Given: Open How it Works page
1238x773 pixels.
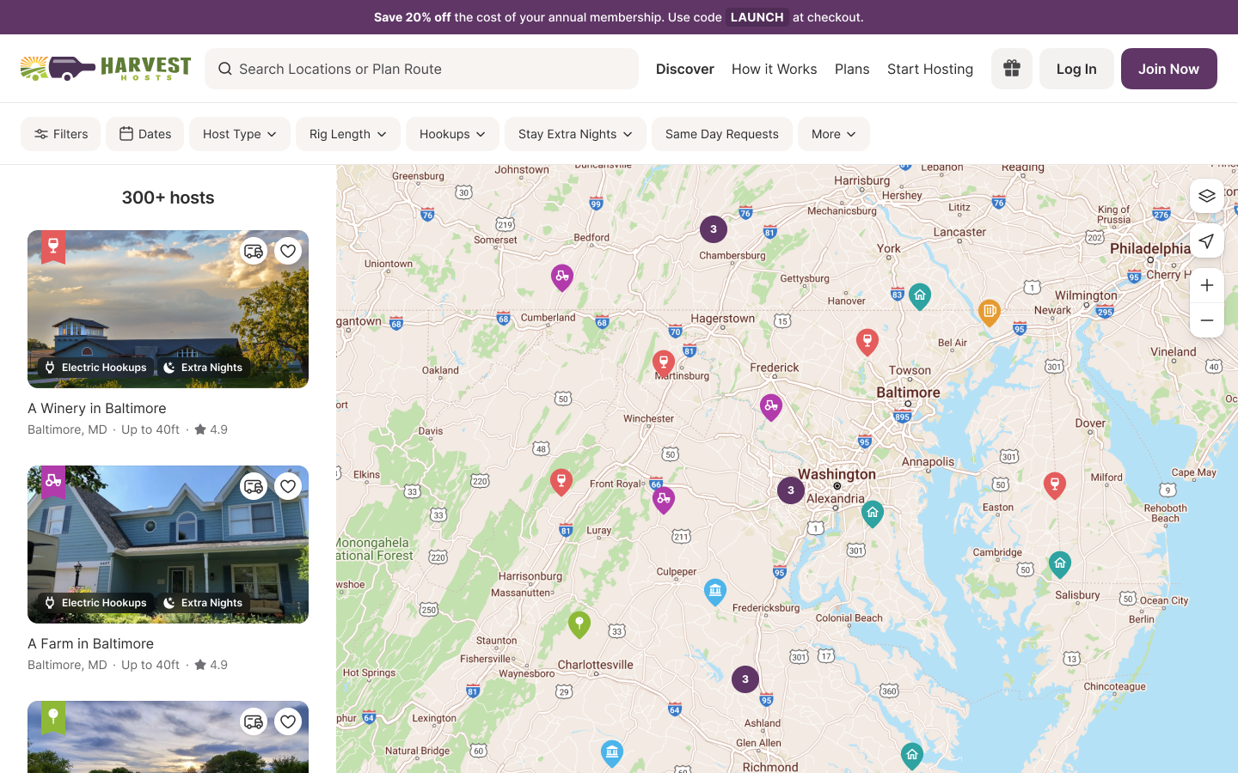Looking at the screenshot, I should (775, 69).
